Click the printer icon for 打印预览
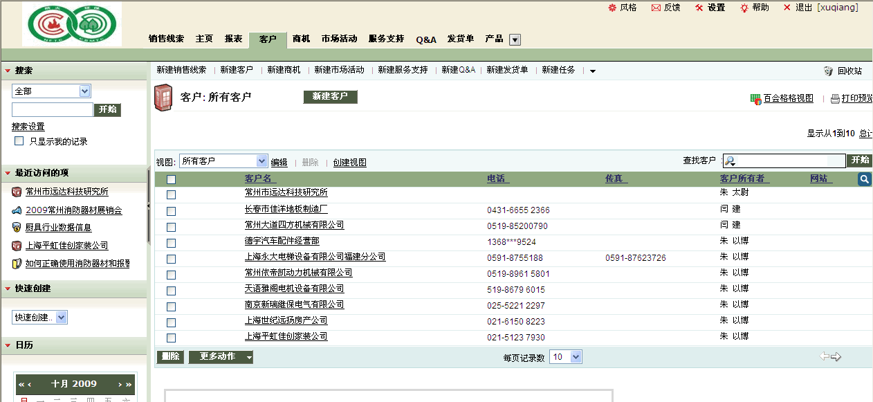 (x=835, y=99)
